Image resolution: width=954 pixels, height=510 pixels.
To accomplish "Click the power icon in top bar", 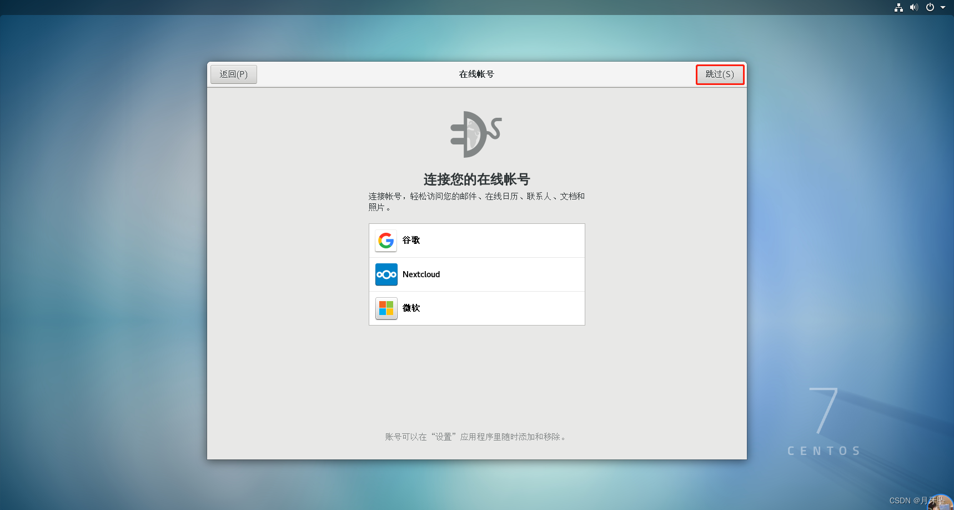I will [x=930, y=7].
